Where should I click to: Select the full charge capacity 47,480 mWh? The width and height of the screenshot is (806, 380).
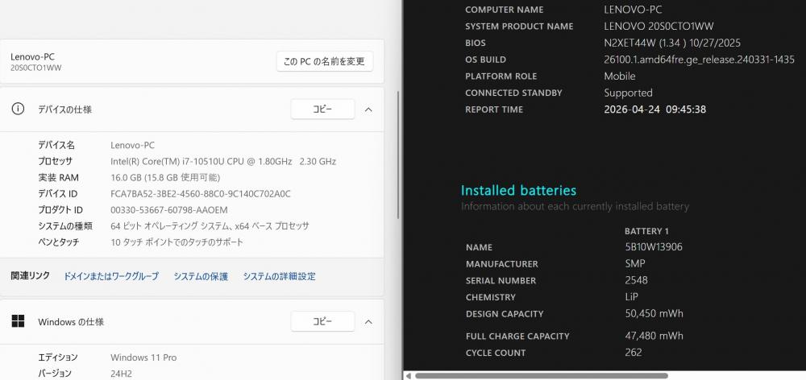654,336
